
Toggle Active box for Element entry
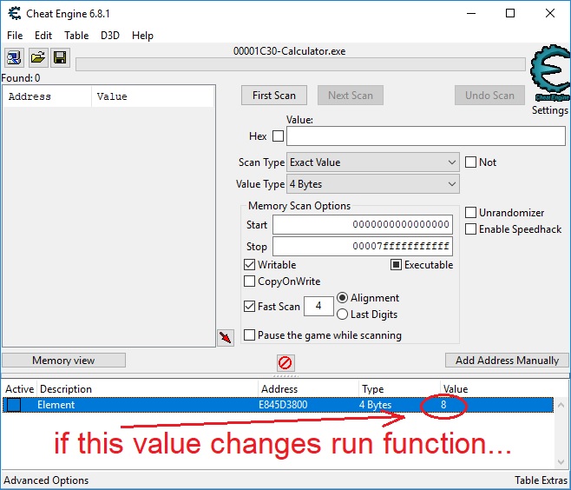pos(14,405)
